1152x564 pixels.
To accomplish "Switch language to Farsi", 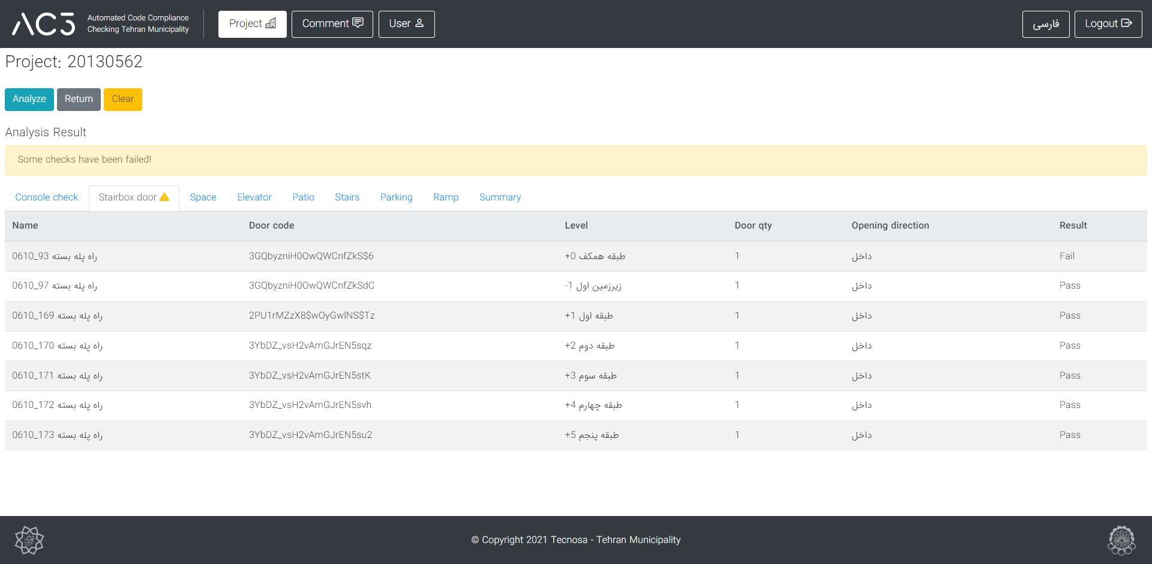I will [x=1045, y=24].
